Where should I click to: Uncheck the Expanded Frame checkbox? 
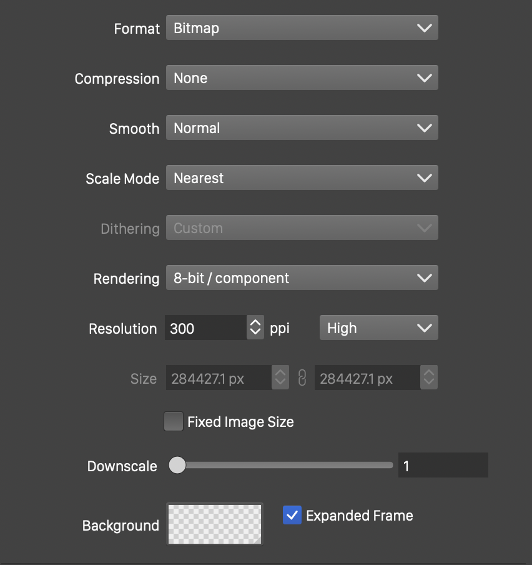click(x=292, y=515)
